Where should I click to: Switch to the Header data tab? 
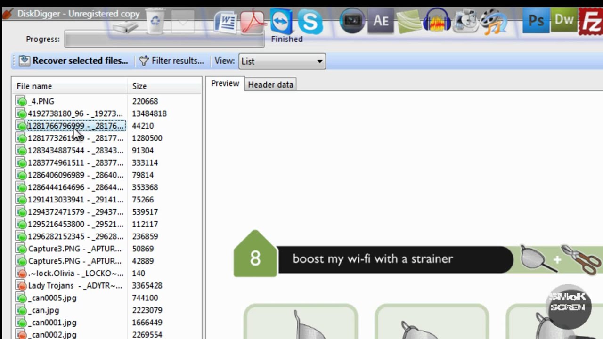tap(270, 85)
